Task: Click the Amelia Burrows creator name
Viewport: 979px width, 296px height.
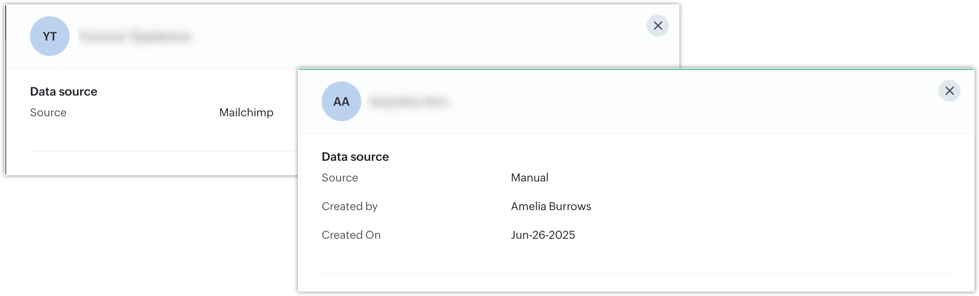Action: tap(551, 207)
